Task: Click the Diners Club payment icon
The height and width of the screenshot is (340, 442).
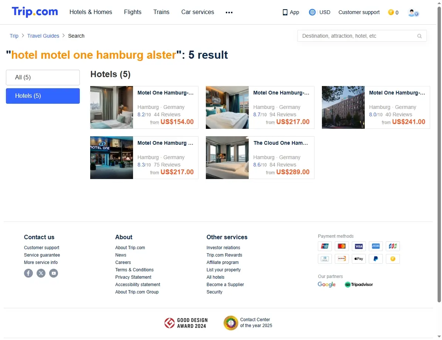Action: [x=325, y=258]
